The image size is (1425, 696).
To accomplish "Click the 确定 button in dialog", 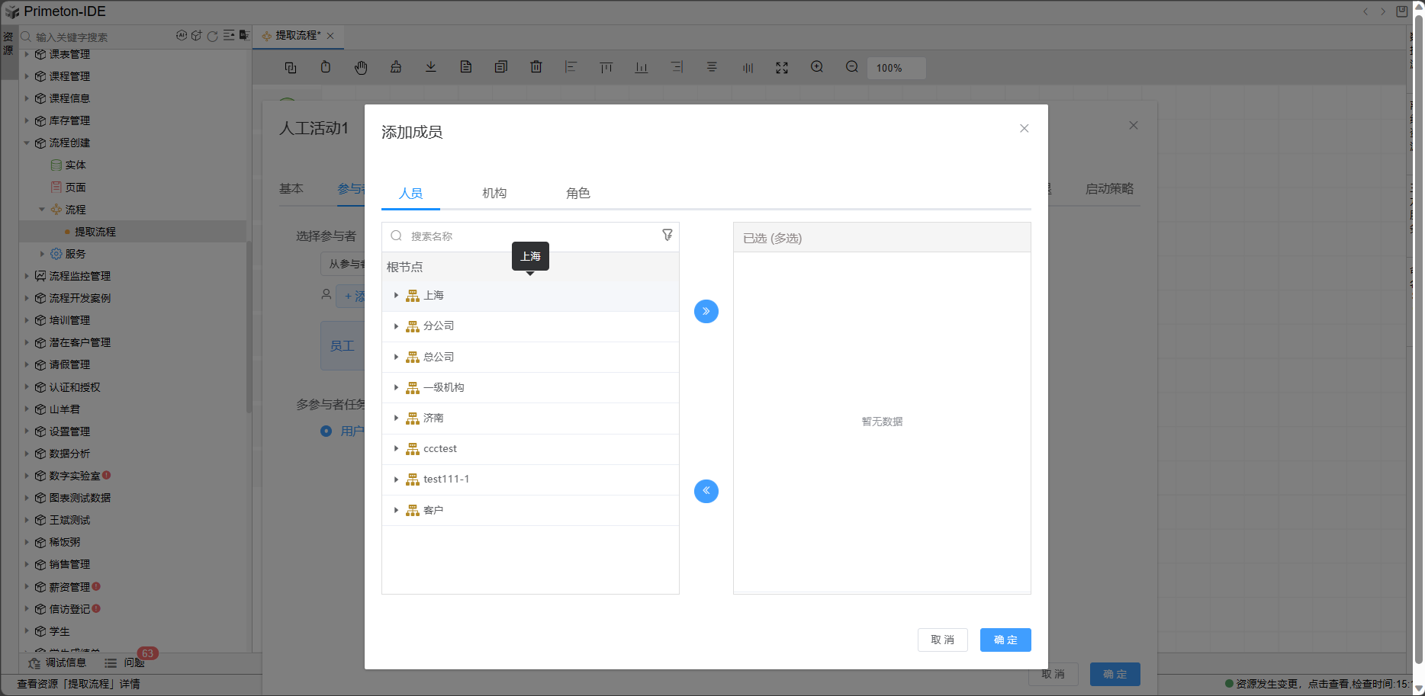I will 1005,640.
